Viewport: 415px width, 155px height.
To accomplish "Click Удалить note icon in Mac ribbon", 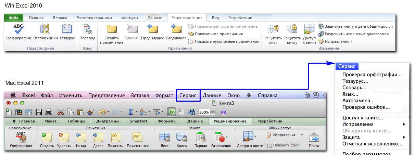I will [x=64, y=137].
